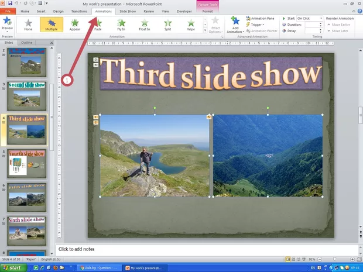Click the Windows Start button
The image size is (363, 272).
click(12, 267)
